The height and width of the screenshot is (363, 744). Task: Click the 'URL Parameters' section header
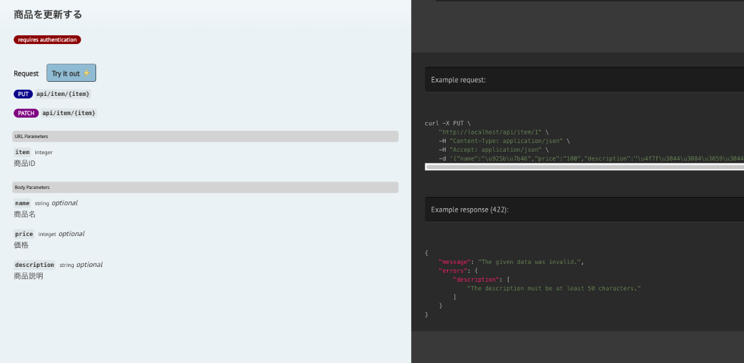(x=205, y=136)
